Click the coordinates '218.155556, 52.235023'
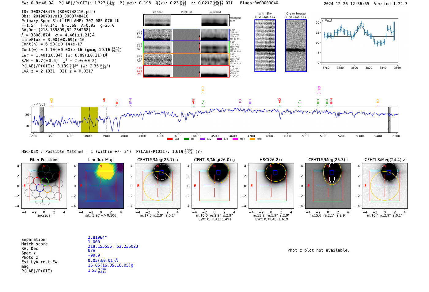 (113, 246)
